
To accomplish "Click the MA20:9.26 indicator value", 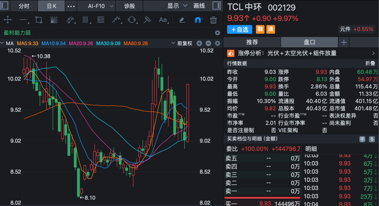I will pos(81,44).
